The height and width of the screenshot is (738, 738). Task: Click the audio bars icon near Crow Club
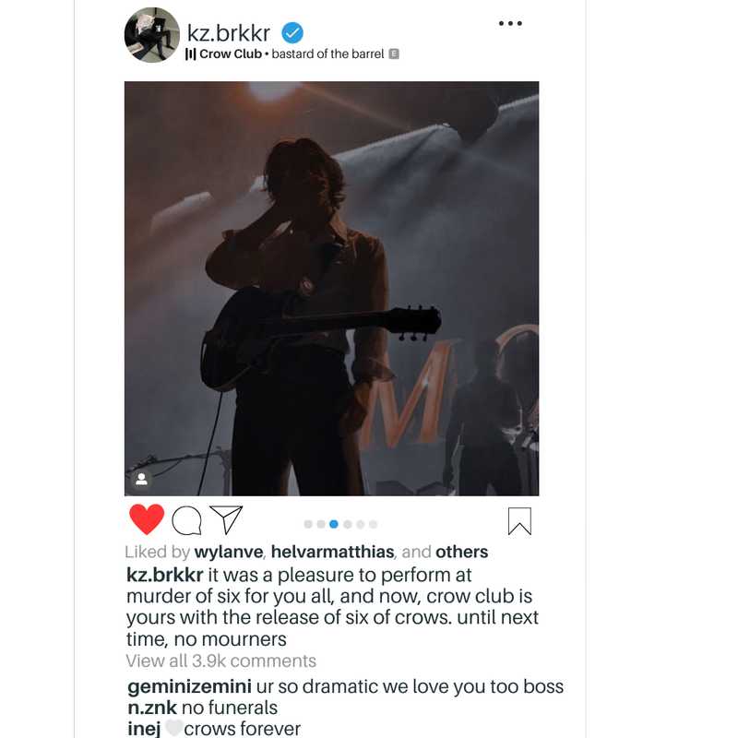(x=191, y=54)
